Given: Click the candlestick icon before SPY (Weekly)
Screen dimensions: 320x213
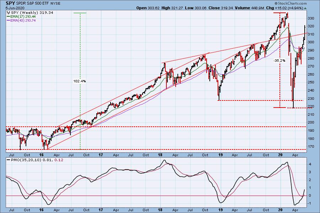Looking at the screenshot, I should coord(9,13).
